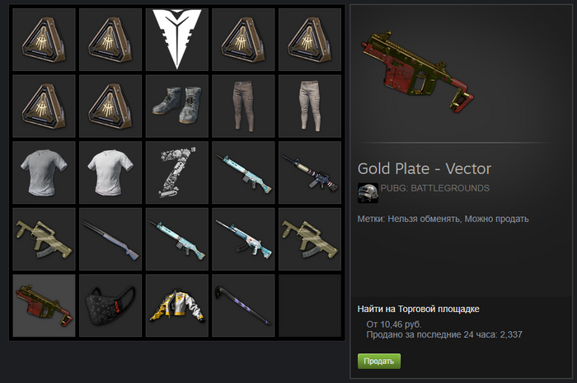Select the purple crowbar item

pos(243,305)
